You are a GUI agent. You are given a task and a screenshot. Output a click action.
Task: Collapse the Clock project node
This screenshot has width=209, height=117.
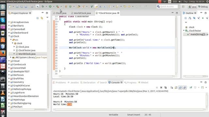[9, 36]
